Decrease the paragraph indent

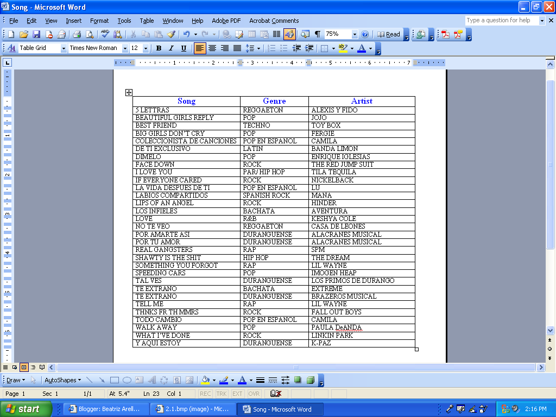(x=297, y=48)
